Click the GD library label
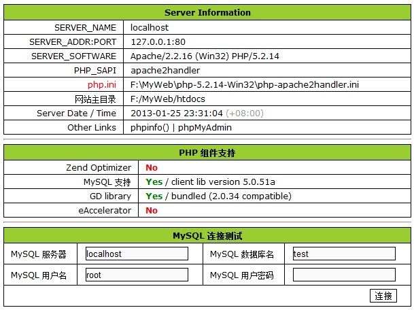The image size is (414, 310). [x=110, y=196]
